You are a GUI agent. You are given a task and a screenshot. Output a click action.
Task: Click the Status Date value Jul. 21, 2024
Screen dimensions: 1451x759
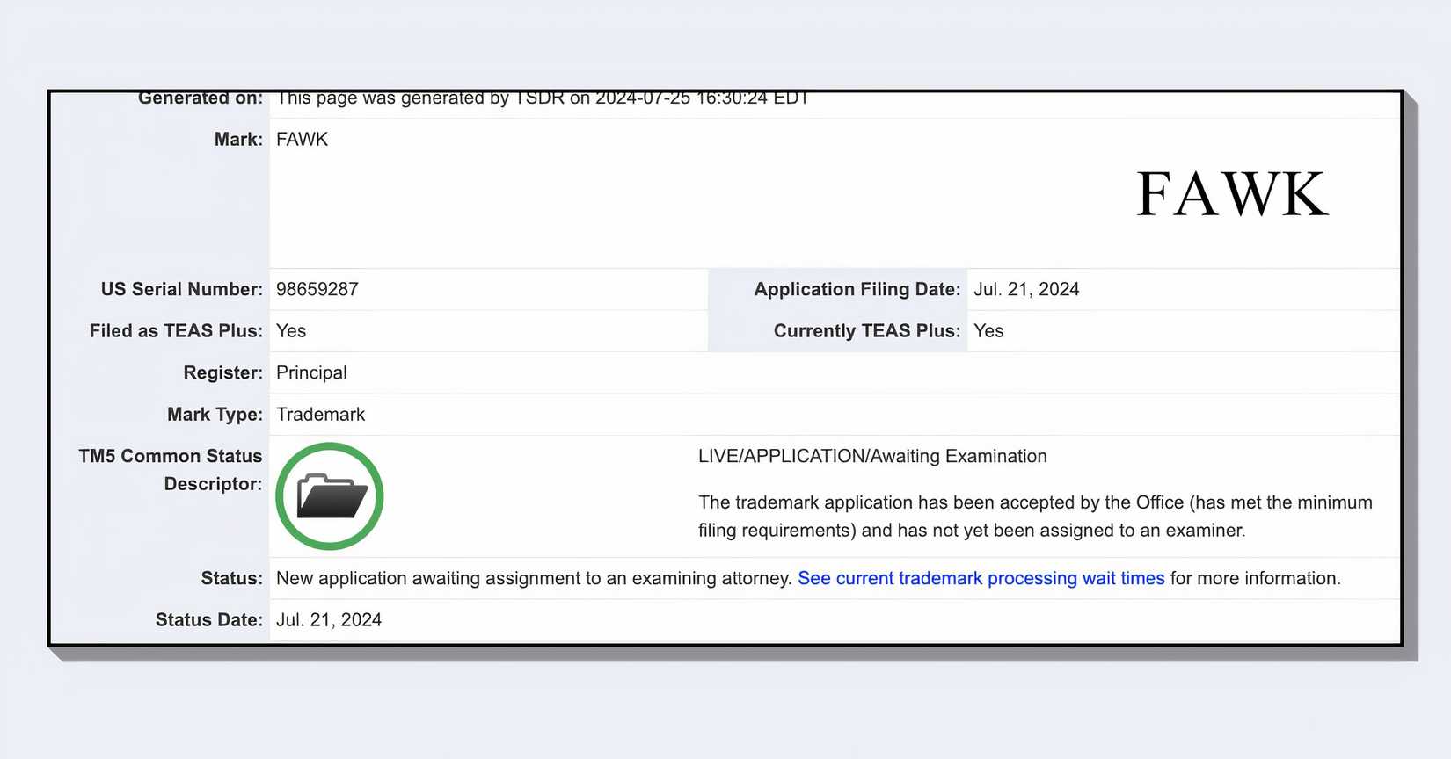coord(329,619)
